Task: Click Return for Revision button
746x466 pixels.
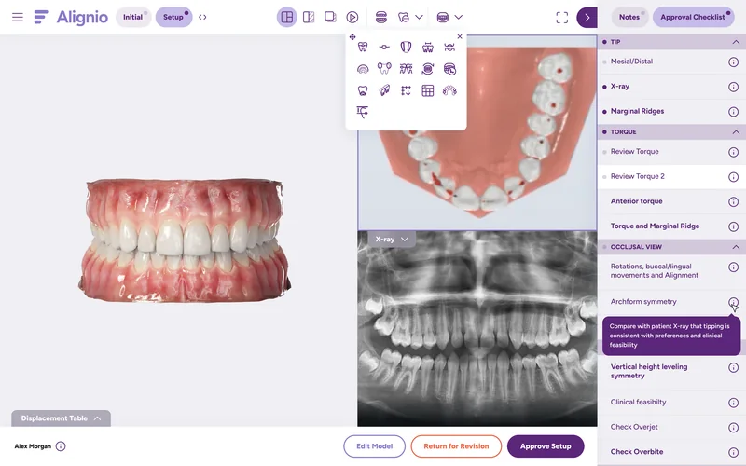Action: tap(456, 446)
